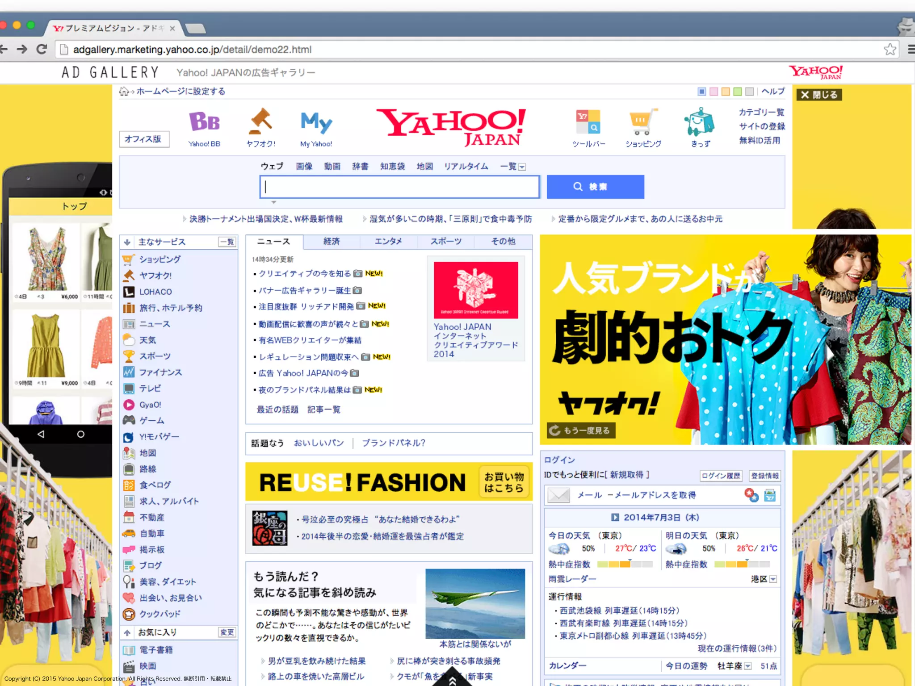
Task: Select the pink theme color swatch
Action: point(714,92)
